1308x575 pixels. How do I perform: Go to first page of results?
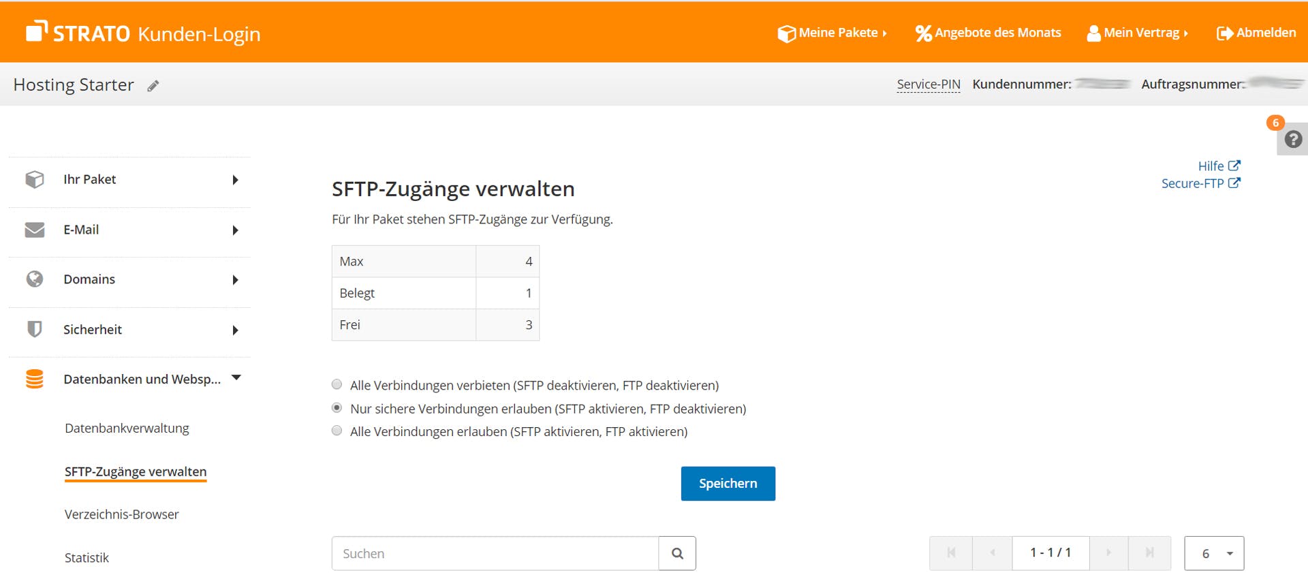pos(951,553)
